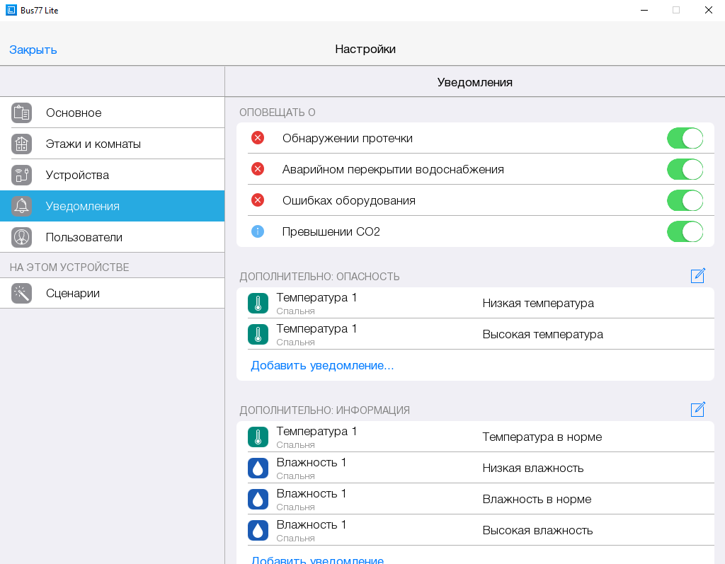Select Уведомления in the sidebar
725x564 pixels.
pyautogui.click(x=82, y=206)
